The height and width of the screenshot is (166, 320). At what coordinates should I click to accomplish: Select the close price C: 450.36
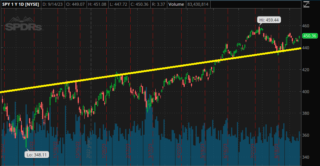coord(140,4)
